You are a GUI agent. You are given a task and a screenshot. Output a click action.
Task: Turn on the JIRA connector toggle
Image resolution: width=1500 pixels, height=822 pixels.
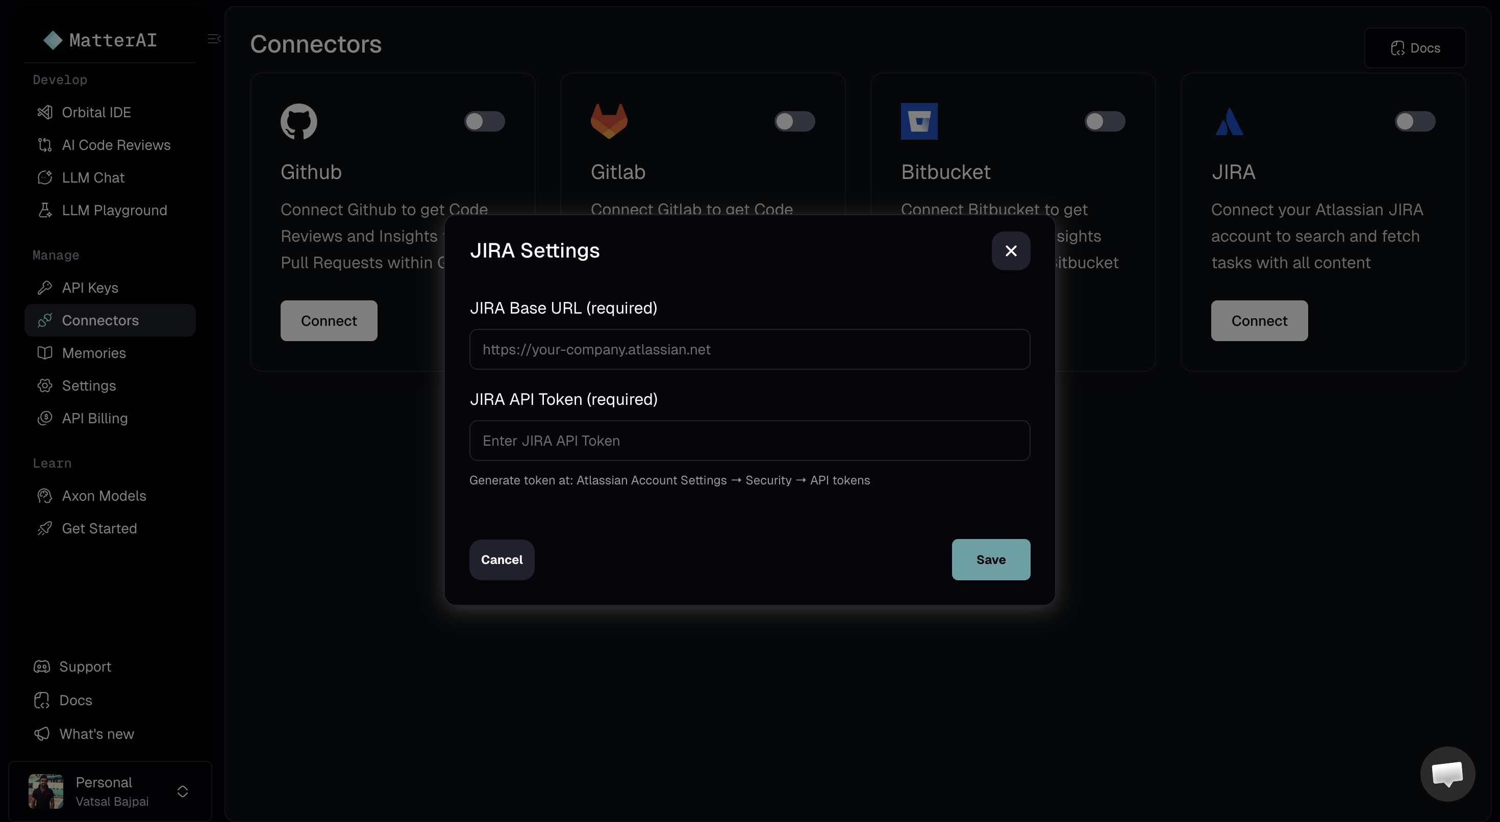pyautogui.click(x=1415, y=120)
